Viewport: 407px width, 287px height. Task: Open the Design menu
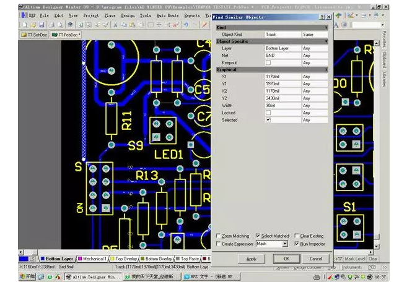(128, 14)
